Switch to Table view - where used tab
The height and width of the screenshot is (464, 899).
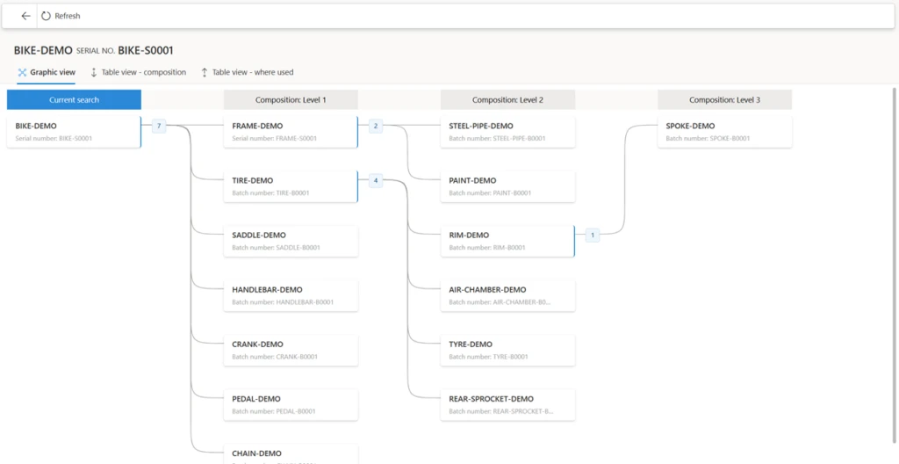pos(247,72)
